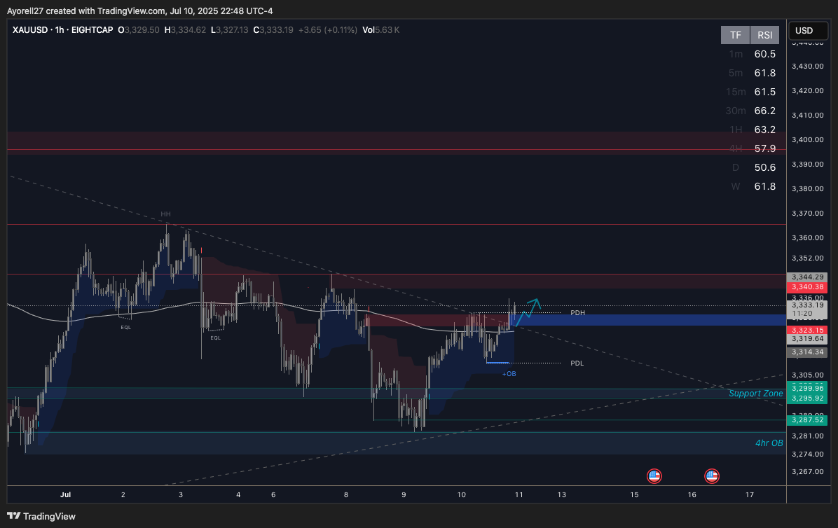The height and width of the screenshot is (528, 838).
Task: Click the red 3,340.38 price label
Action: click(808, 287)
